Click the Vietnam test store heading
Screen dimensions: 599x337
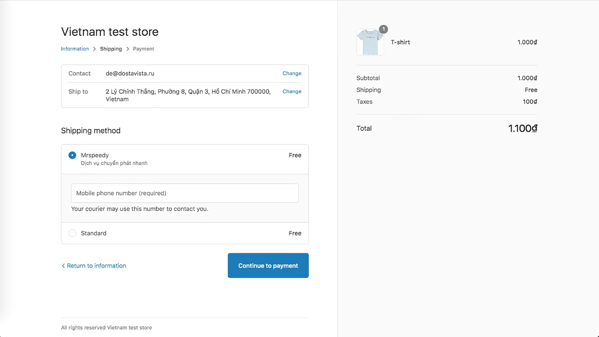[x=110, y=32]
